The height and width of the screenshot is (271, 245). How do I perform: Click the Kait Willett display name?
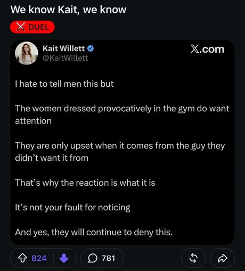pyautogui.click(x=63, y=48)
